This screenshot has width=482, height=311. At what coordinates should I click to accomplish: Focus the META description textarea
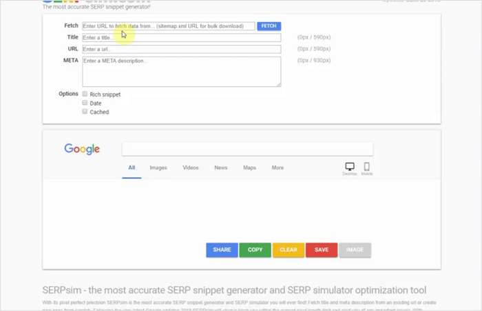point(181,72)
